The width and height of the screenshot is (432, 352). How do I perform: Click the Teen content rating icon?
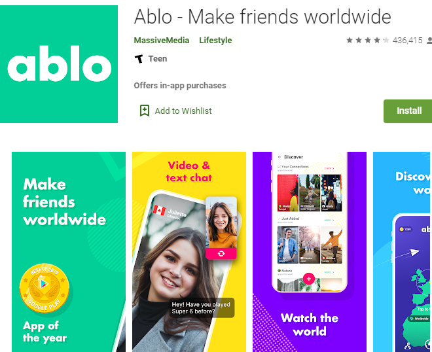[139, 59]
